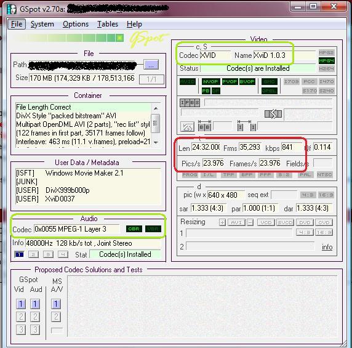The height and width of the screenshot is (348, 352).
Task: Click the IPBS frame type icon
Action: click(x=190, y=103)
